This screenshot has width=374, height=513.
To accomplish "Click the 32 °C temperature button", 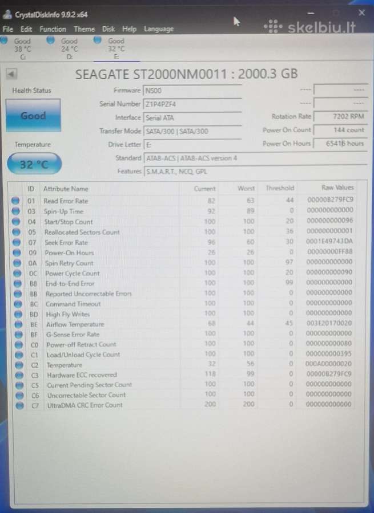I will (34, 164).
